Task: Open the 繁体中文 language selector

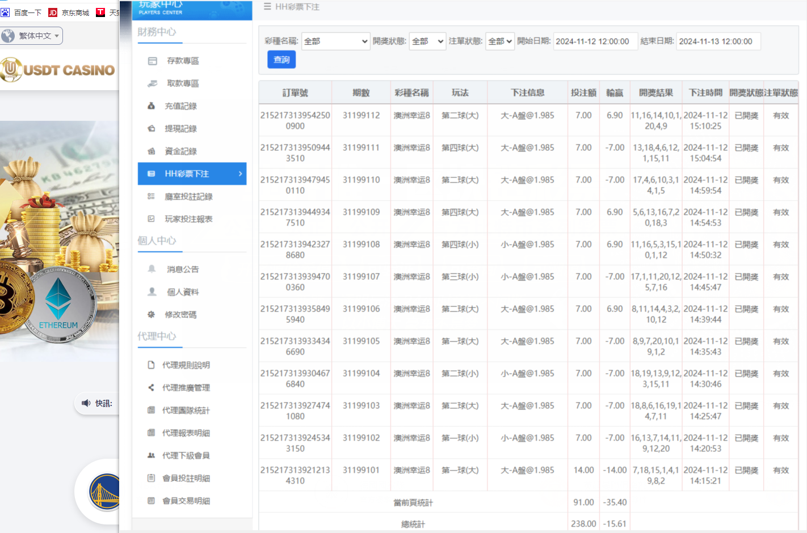Action: click(32, 35)
